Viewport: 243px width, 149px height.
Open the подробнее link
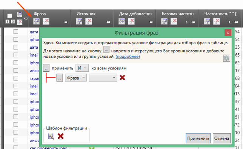(128, 57)
